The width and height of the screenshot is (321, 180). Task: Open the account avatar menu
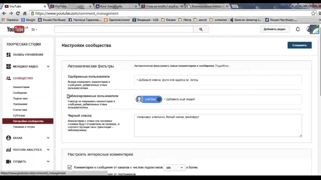pos(313,29)
